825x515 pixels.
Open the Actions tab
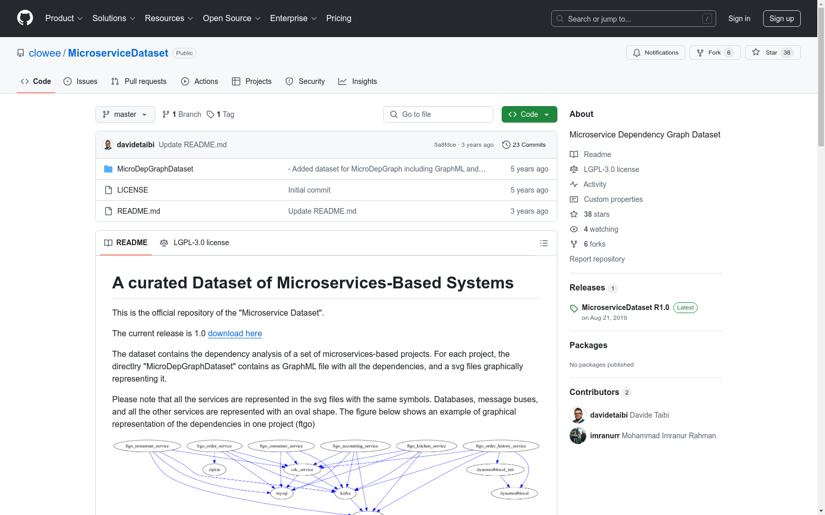200,81
